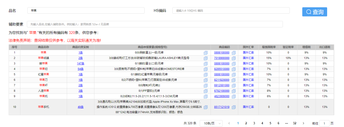This screenshot has width=344, height=127.
Task: Open 2条 examples link for 苹果纸镇
Action: pos(81,58)
